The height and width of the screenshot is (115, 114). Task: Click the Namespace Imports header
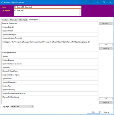click(x=9, y=53)
